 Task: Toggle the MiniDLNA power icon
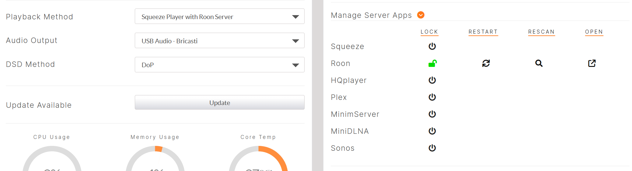(432, 131)
